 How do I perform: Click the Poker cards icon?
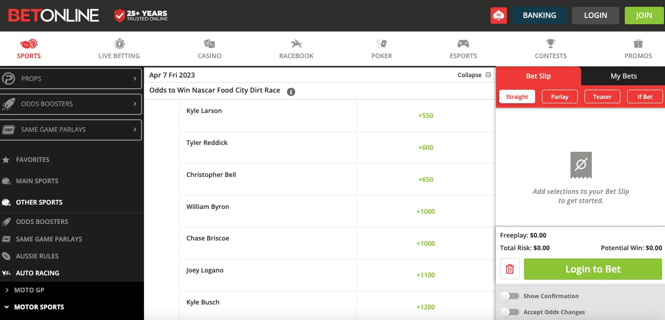pyautogui.click(x=381, y=44)
